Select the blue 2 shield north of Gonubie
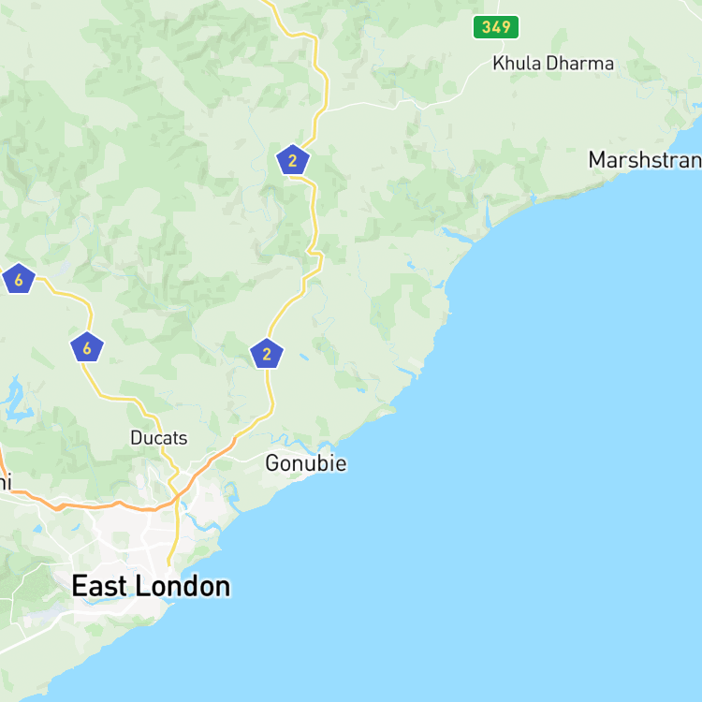Viewport: 702px width, 702px height. pyautogui.click(x=267, y=354)
